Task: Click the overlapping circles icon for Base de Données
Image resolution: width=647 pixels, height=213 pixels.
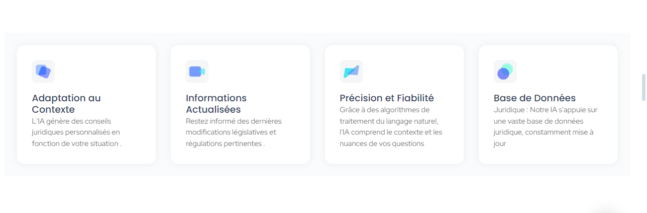Action: (505, 71)
